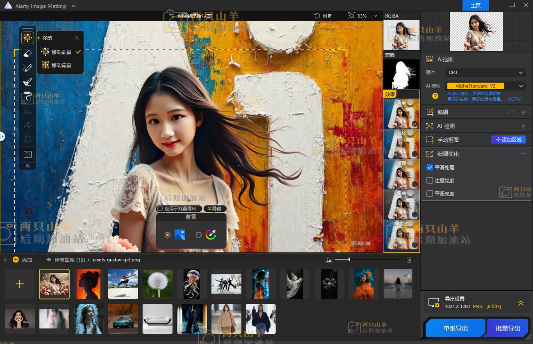Open the AI 模型 AlphaStandard V2 dropdown

[x=485, y=86]
